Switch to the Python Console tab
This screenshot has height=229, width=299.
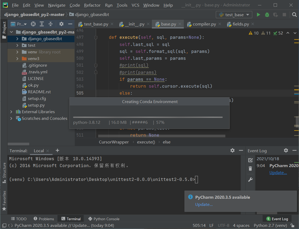tap(103, 219)
